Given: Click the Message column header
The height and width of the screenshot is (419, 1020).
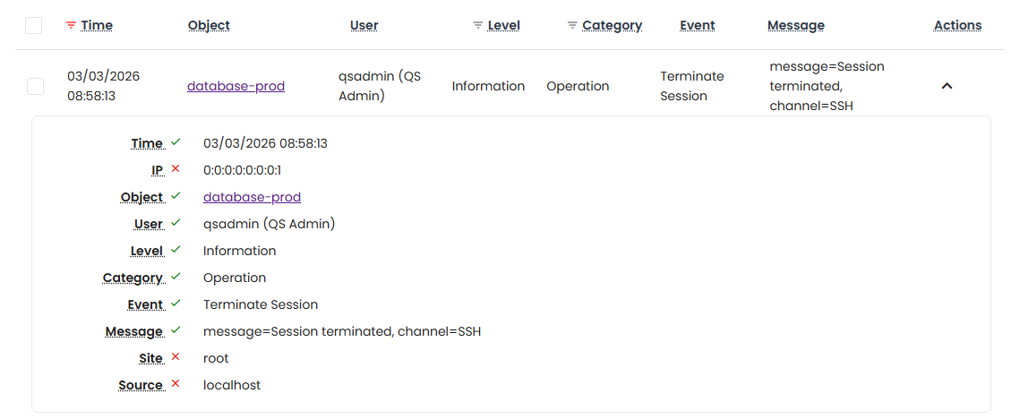Looking at the screenshot, I should click(x=795, y=26).
